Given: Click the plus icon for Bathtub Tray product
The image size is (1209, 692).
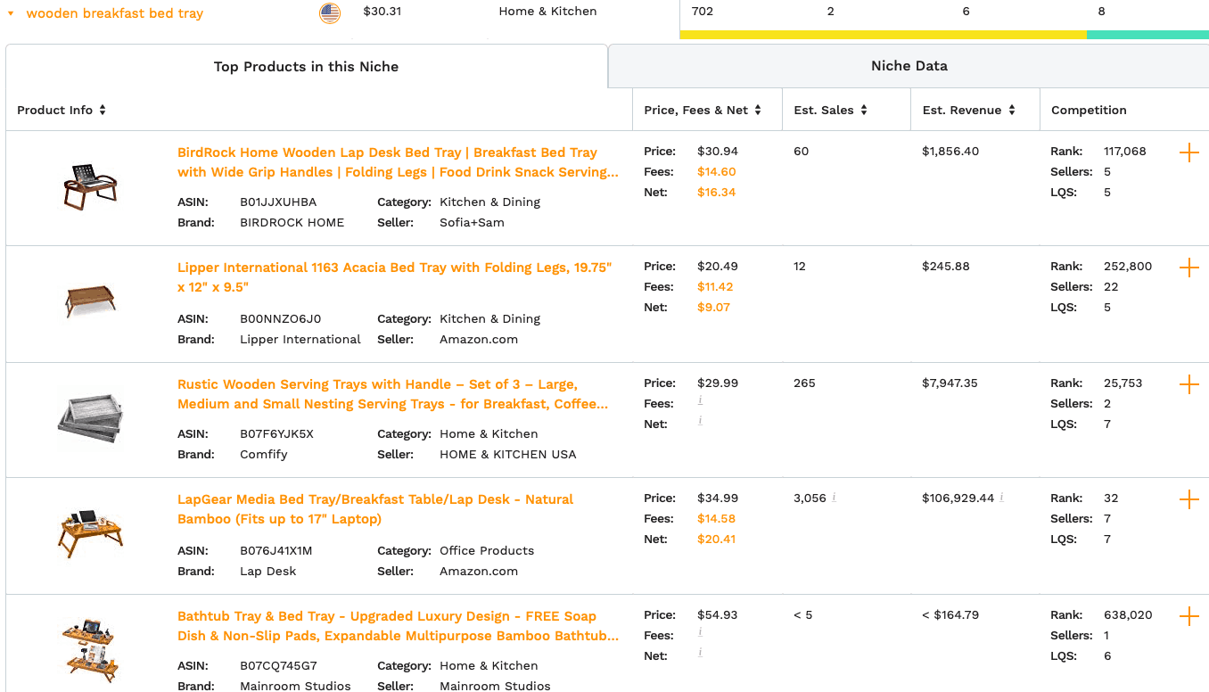Looking at the screenshot, I should point(1188,616).
